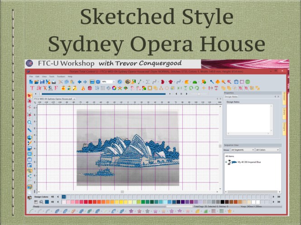Play the stitch simulation forward
Screen dimensions: 301x225
(186, 94)
